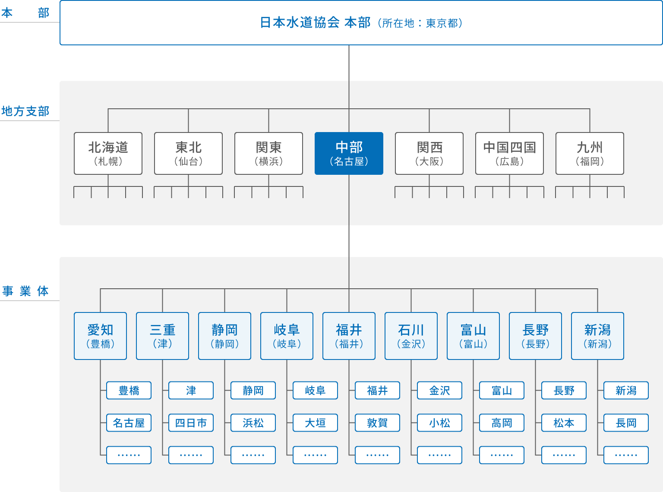Select the 東北 (仙台) regional branch box
This screenshot has height=492, width=663.
pos(188,154)
